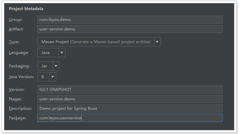Click the Group label

click(15, 20)
